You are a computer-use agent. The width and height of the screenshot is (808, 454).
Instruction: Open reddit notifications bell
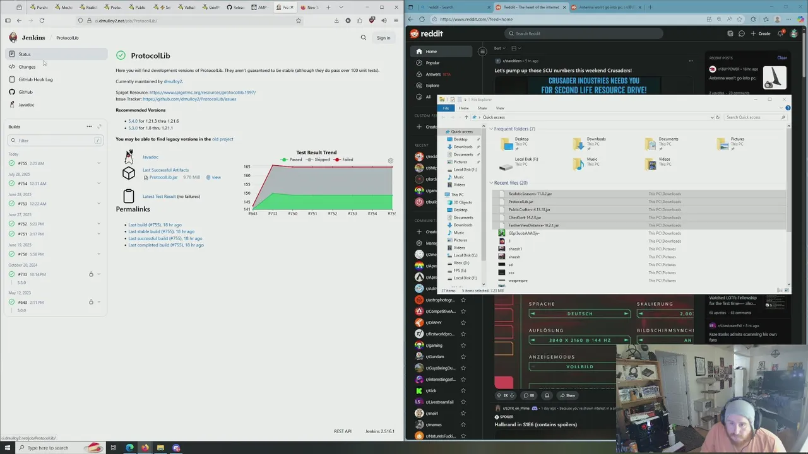click(x=780, y=33)
